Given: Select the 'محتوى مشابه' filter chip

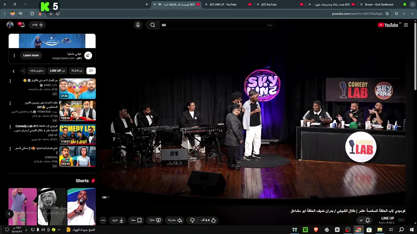Looking at the screenshot, I should click(x=37, y=71).
